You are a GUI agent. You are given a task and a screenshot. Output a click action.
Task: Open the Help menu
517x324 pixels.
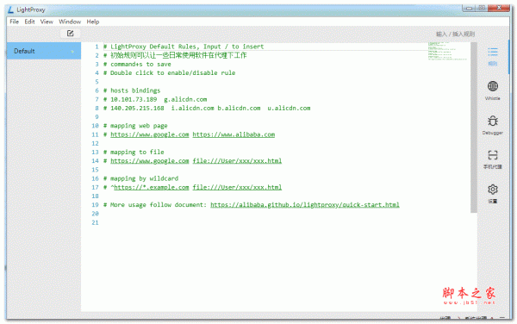93,22
